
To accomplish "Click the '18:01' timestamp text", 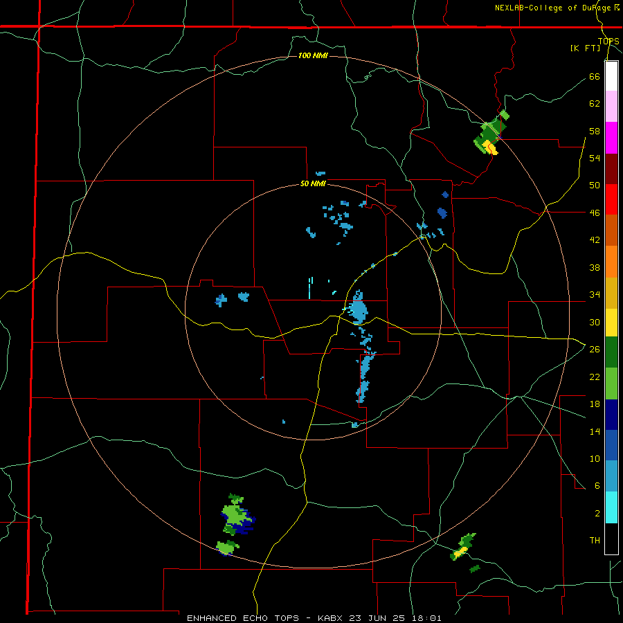I will [x=426, y=618].
